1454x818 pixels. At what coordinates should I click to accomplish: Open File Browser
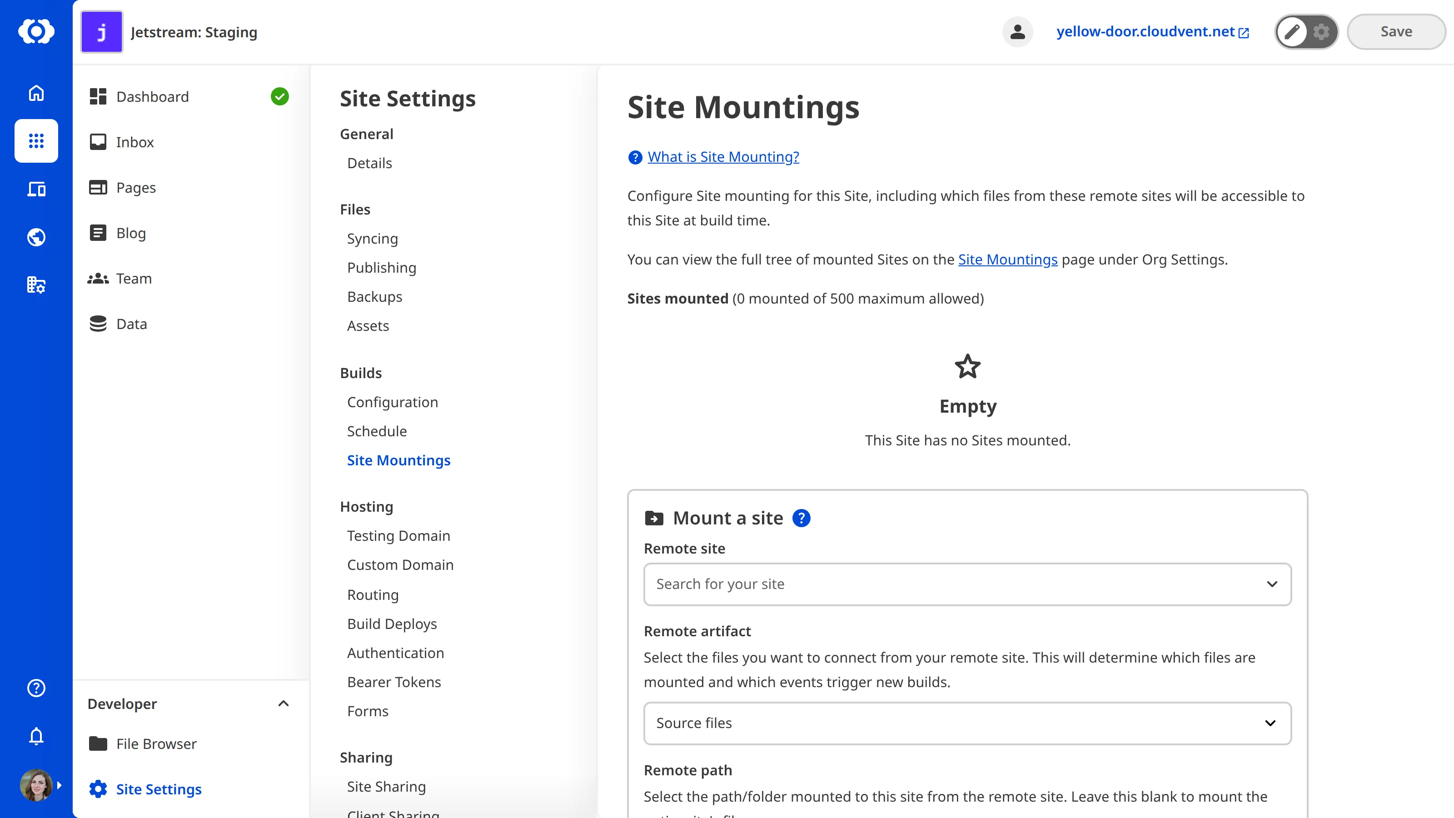point(156,743)
